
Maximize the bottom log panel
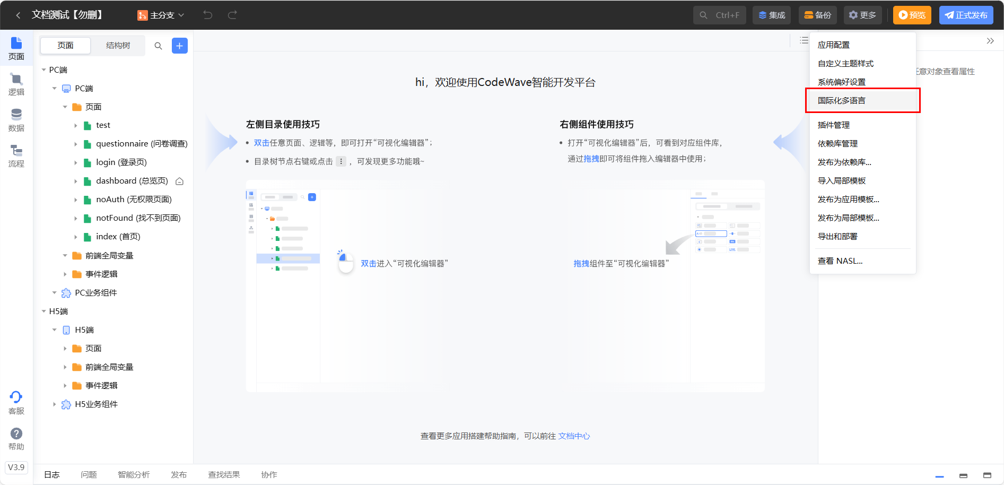[987, 475]
